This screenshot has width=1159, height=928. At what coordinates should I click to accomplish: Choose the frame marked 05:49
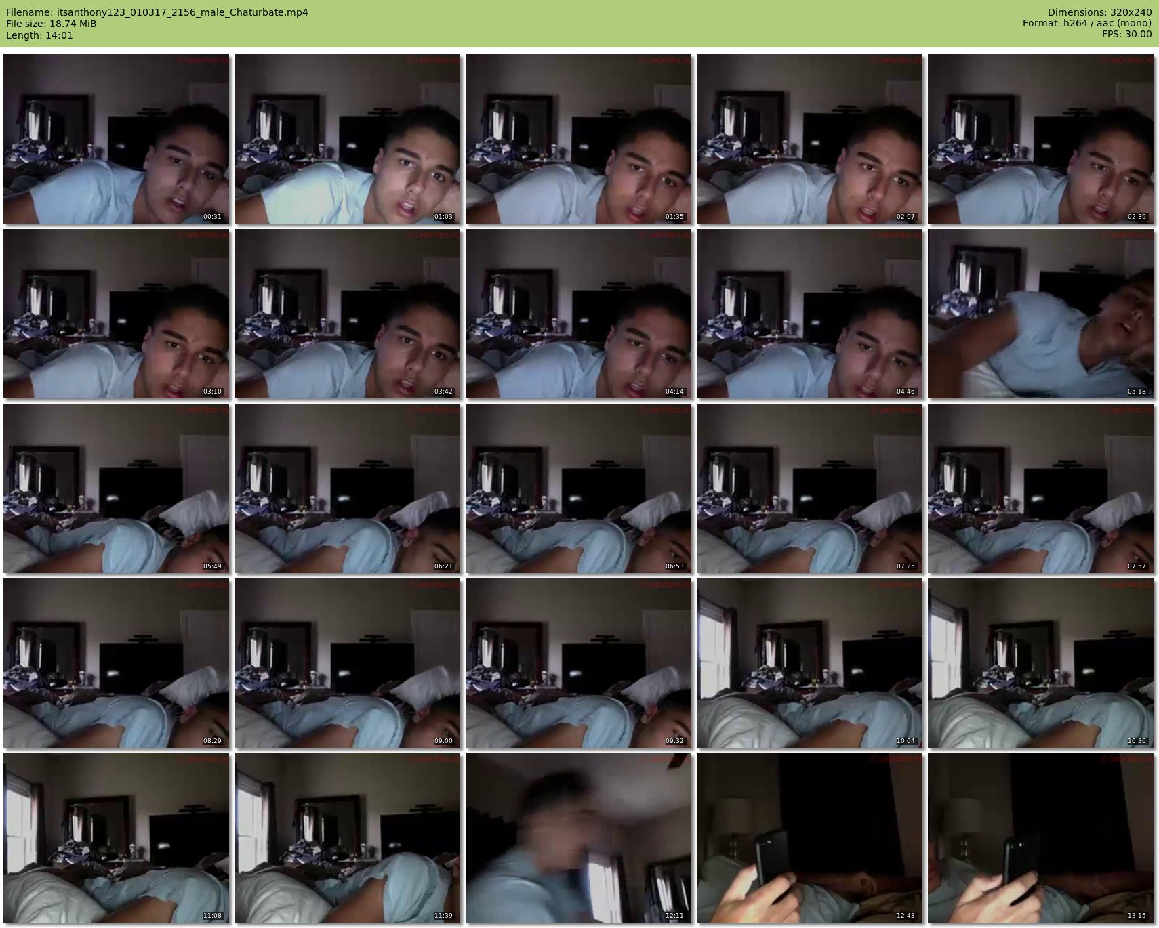tap(117, 488)
